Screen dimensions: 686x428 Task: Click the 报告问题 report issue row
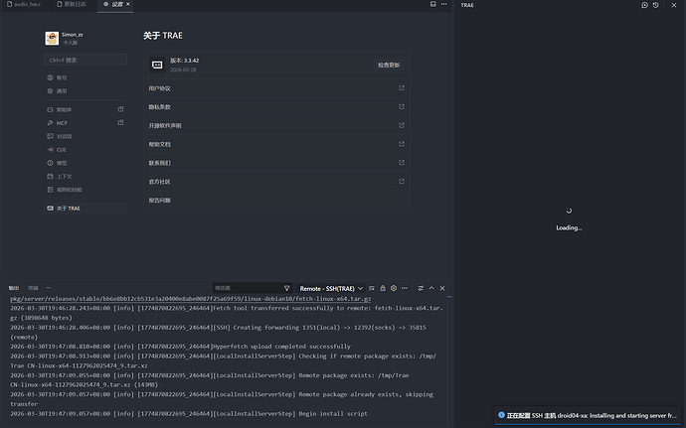pyautogui.click(x=276, y=201)
